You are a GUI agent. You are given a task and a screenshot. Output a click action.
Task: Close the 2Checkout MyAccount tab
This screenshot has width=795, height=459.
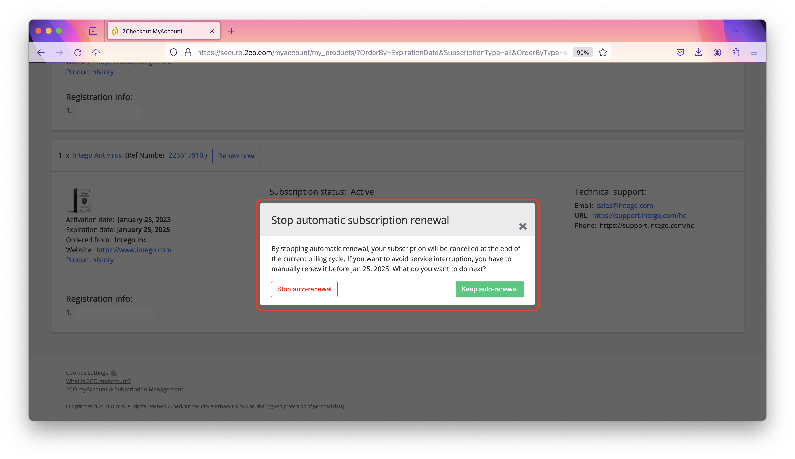tap(212, 30)
